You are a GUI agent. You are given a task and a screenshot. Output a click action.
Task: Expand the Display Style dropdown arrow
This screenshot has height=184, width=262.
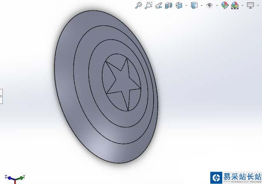[x=201, y=5]
